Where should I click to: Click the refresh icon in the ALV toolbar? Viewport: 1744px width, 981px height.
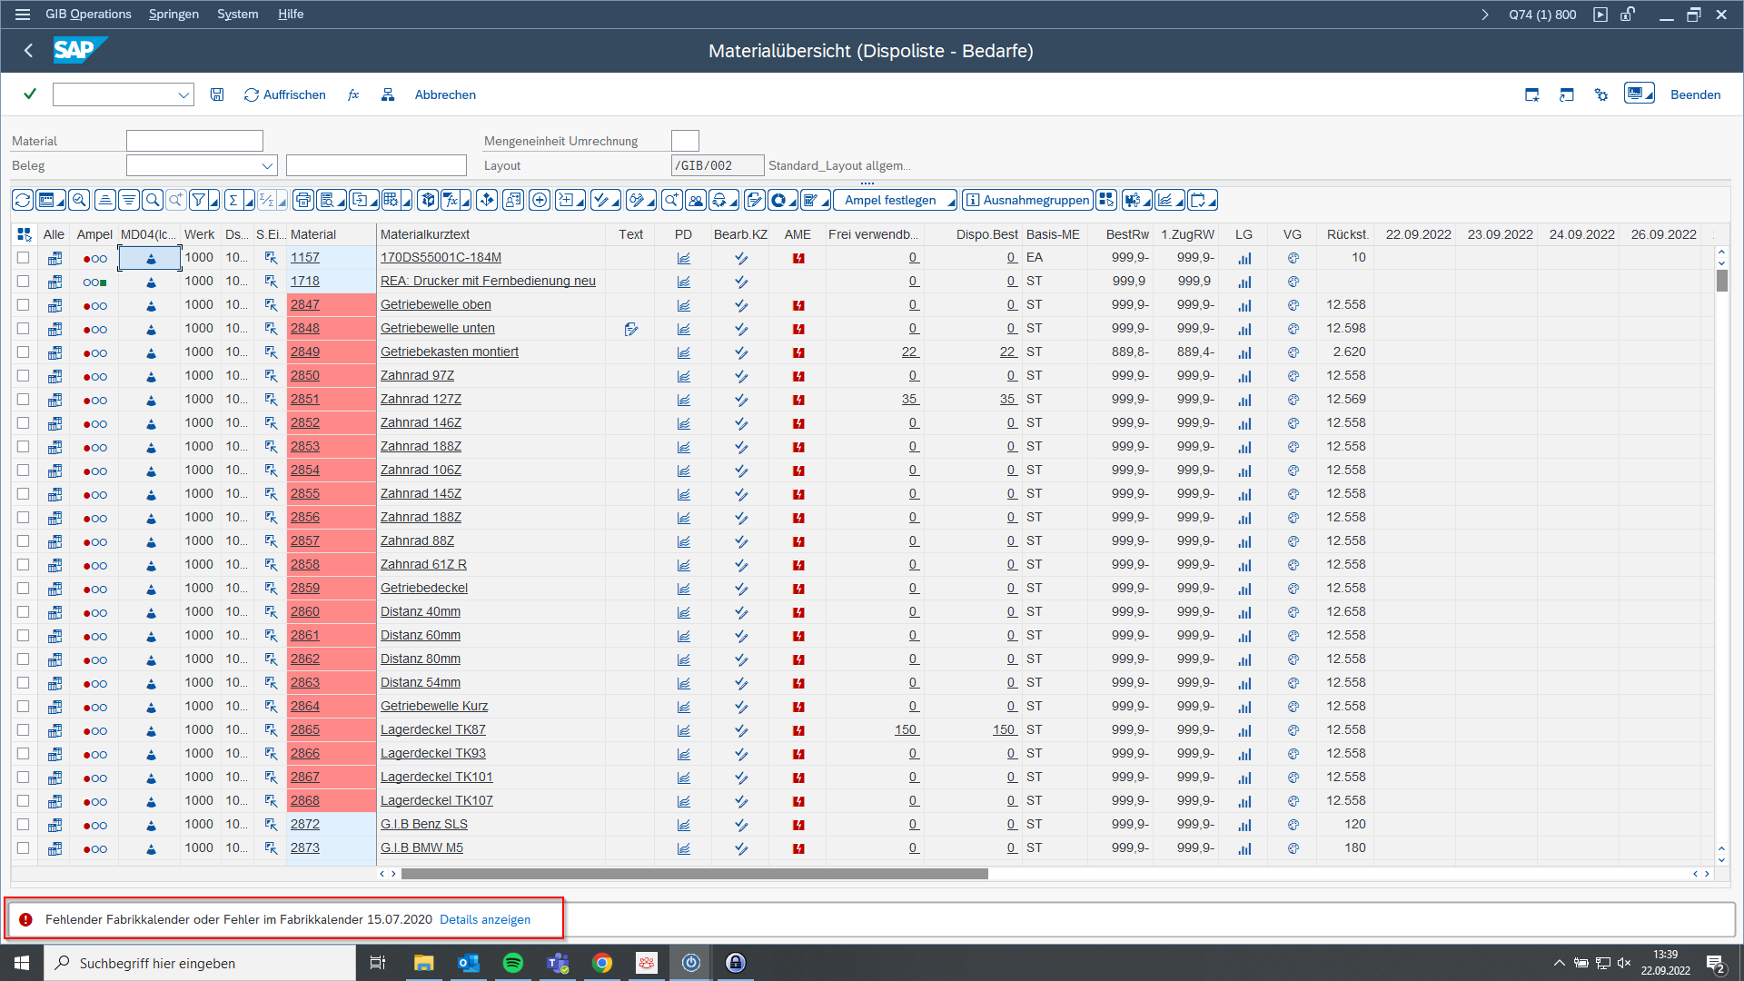click(23, 200)
